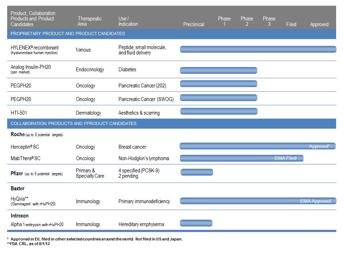Image resolution: width=344 pixels, height=258 pixels.
Task: Select the EMA Approved label on HyQvia bar
Action: 315,201
